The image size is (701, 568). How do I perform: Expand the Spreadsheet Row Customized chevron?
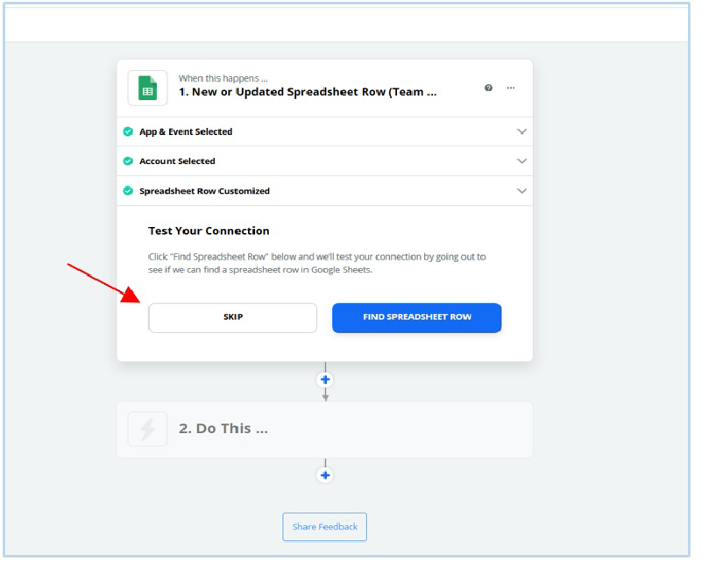click(x=521, y=191)
